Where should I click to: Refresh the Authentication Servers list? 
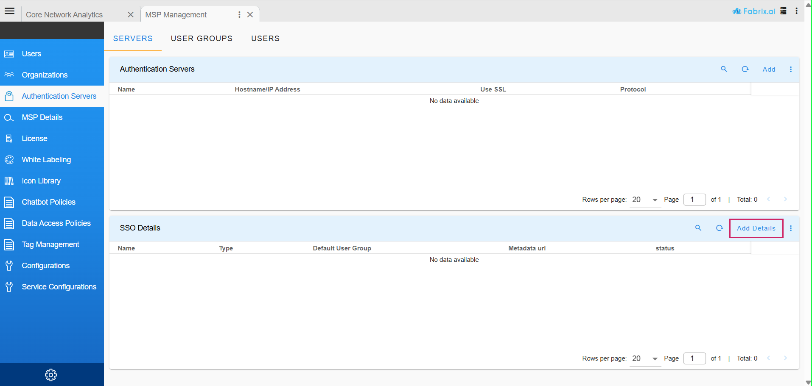pos(745,69)
